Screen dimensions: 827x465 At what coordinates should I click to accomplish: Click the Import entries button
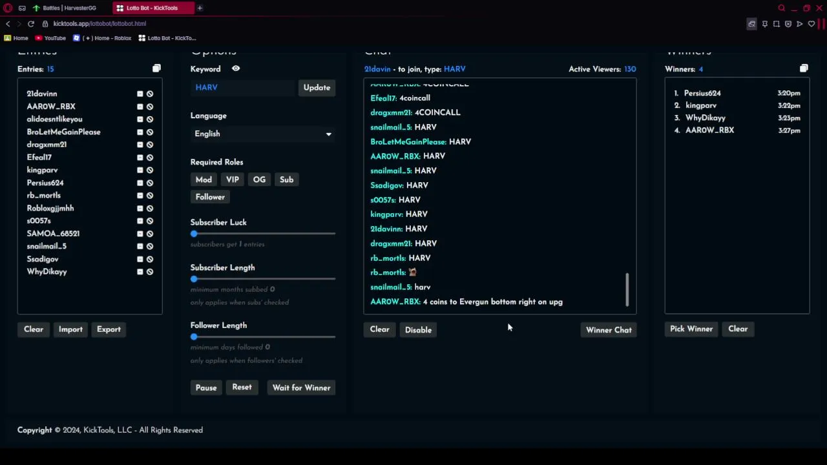pyautogui.click(x=70, y=329)
